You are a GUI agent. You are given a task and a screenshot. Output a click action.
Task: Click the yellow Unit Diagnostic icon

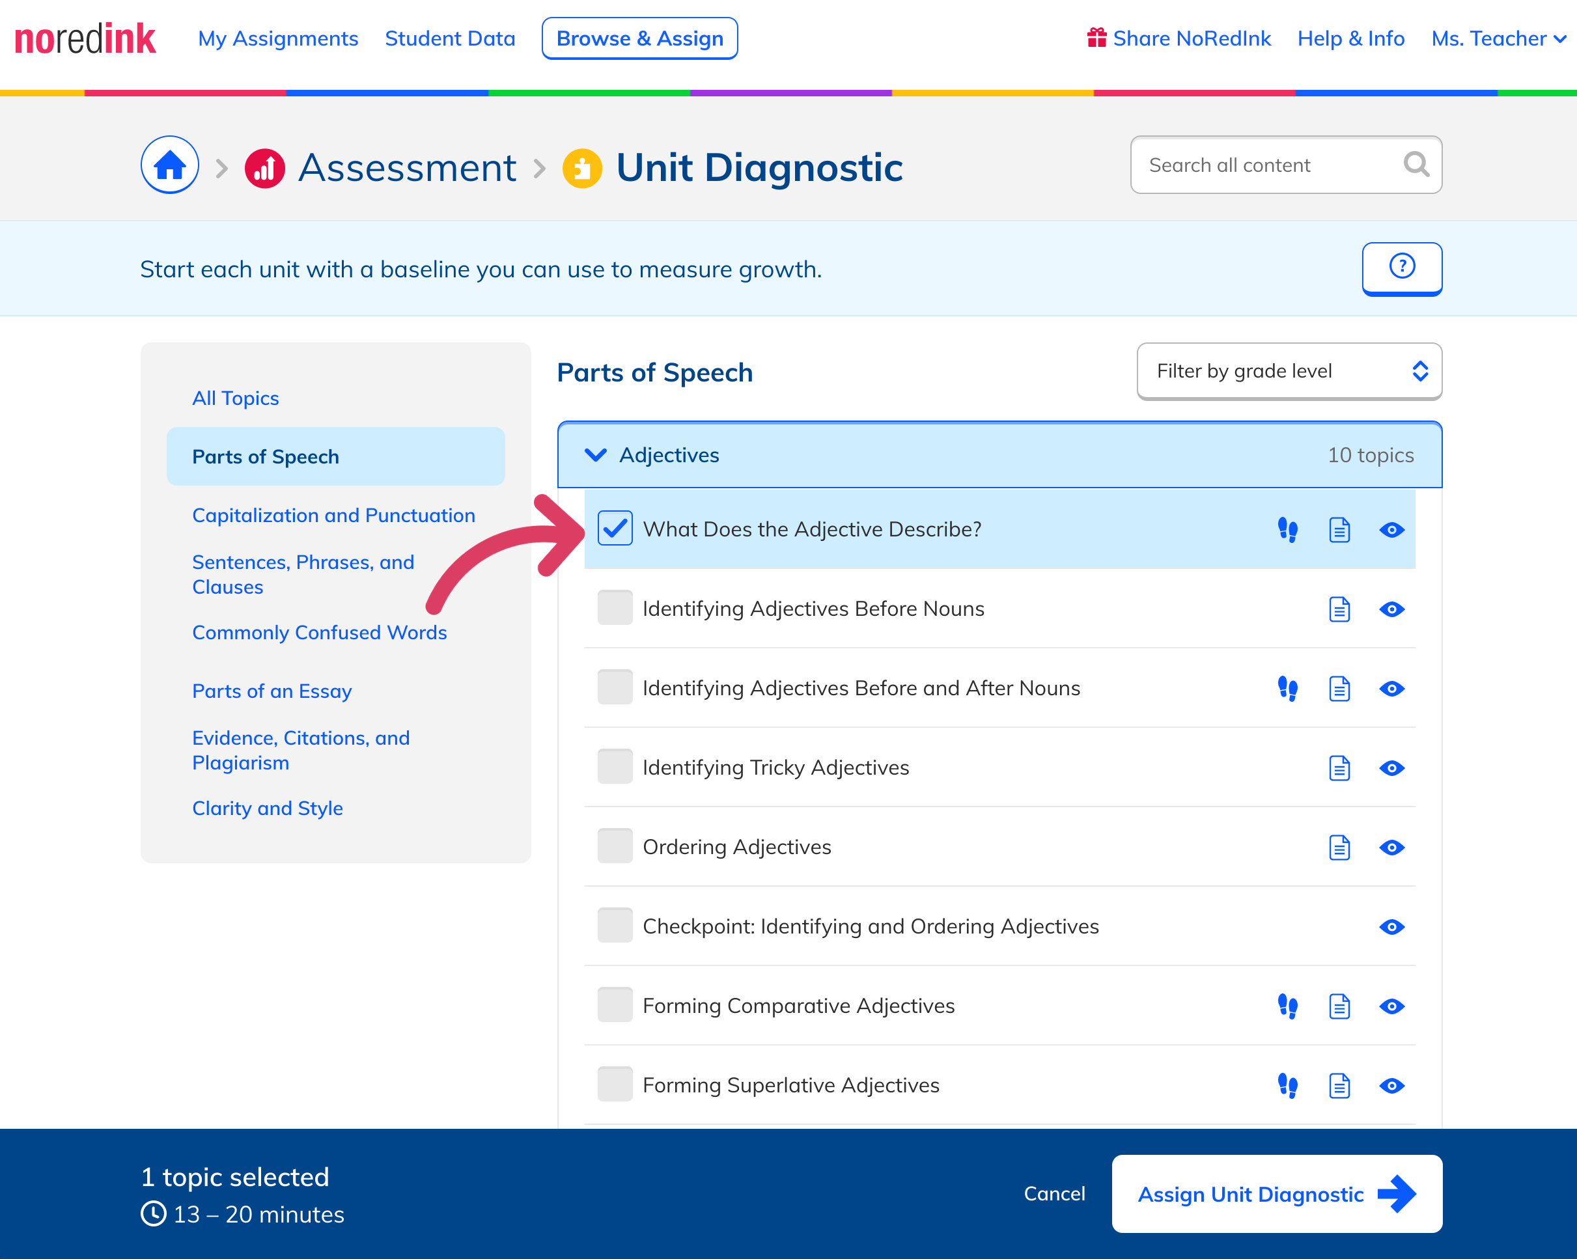tap(582, 168)
